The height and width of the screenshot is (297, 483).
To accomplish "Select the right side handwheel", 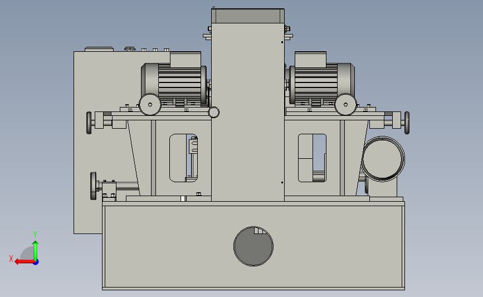I will tap(407, 123).
